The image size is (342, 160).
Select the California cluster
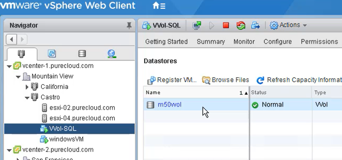pos(54,86)
